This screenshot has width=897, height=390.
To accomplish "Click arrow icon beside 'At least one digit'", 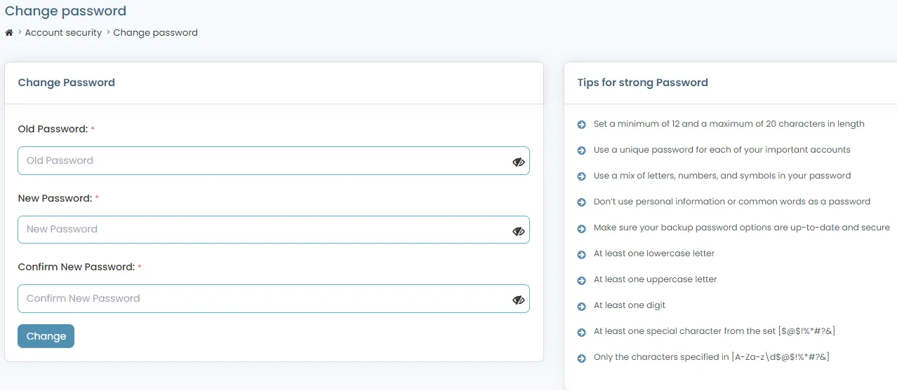I will 581,306.
